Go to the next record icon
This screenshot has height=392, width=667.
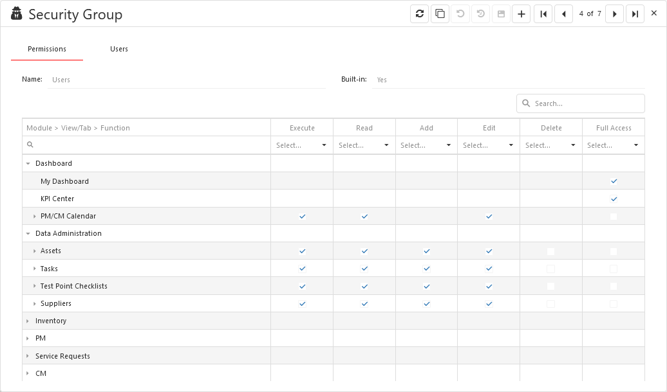point(614,13)
